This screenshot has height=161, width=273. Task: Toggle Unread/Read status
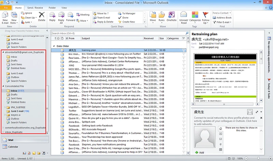click(x=184, y=18)
